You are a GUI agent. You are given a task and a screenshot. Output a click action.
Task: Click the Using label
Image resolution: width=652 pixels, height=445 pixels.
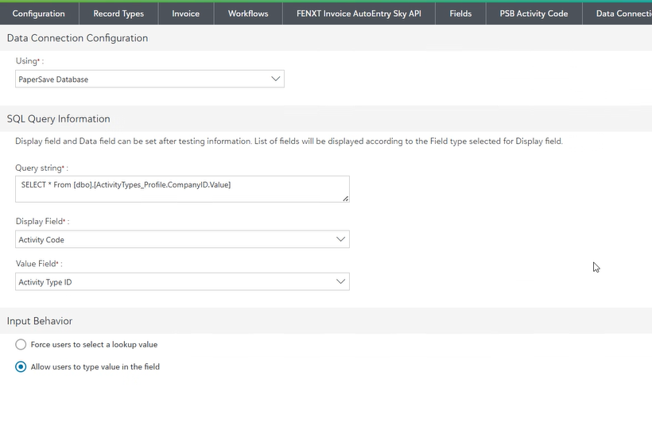[29, 61]
